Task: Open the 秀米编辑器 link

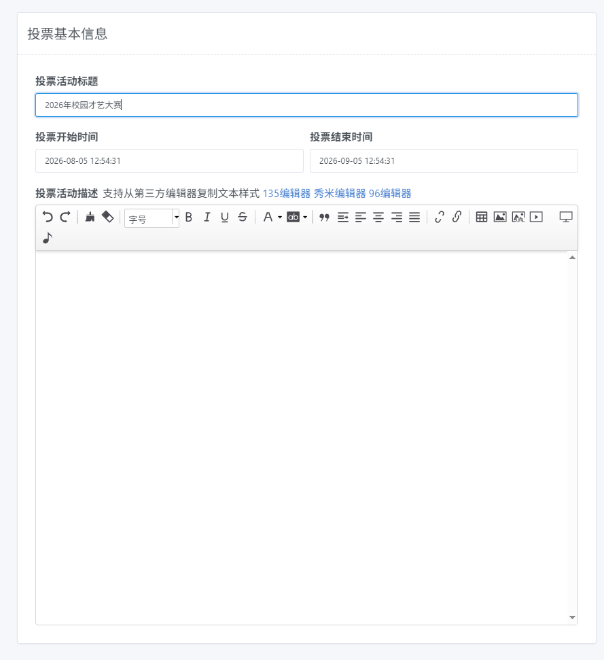Action: (x=340, y=194)
